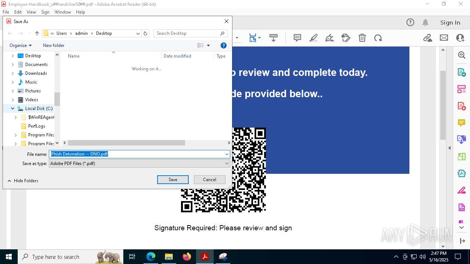The width and height of the screenshot is (470, 264).
Task: Open pink Fill & Sign tool in sidebar
Action: 462,191
